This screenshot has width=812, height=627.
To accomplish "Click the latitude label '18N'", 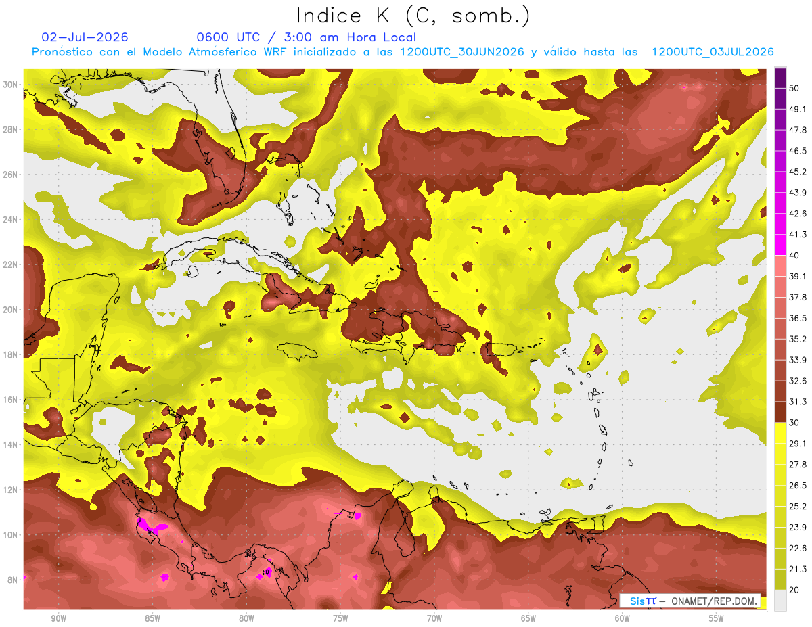I will [10, 355].
